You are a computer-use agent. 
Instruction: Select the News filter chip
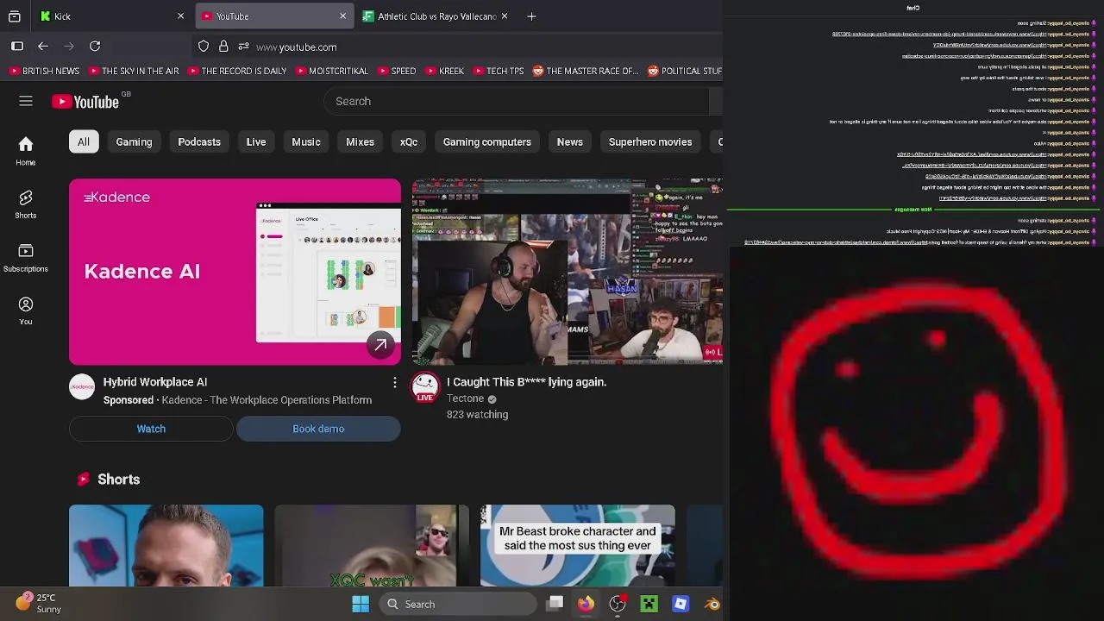(x=570, y=142)
